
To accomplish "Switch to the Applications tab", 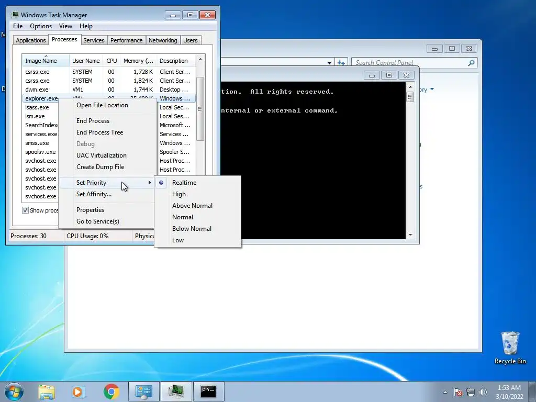I will 31,40.
